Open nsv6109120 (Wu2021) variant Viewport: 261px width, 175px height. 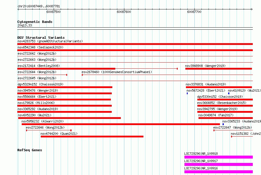[x=244, y=90]
